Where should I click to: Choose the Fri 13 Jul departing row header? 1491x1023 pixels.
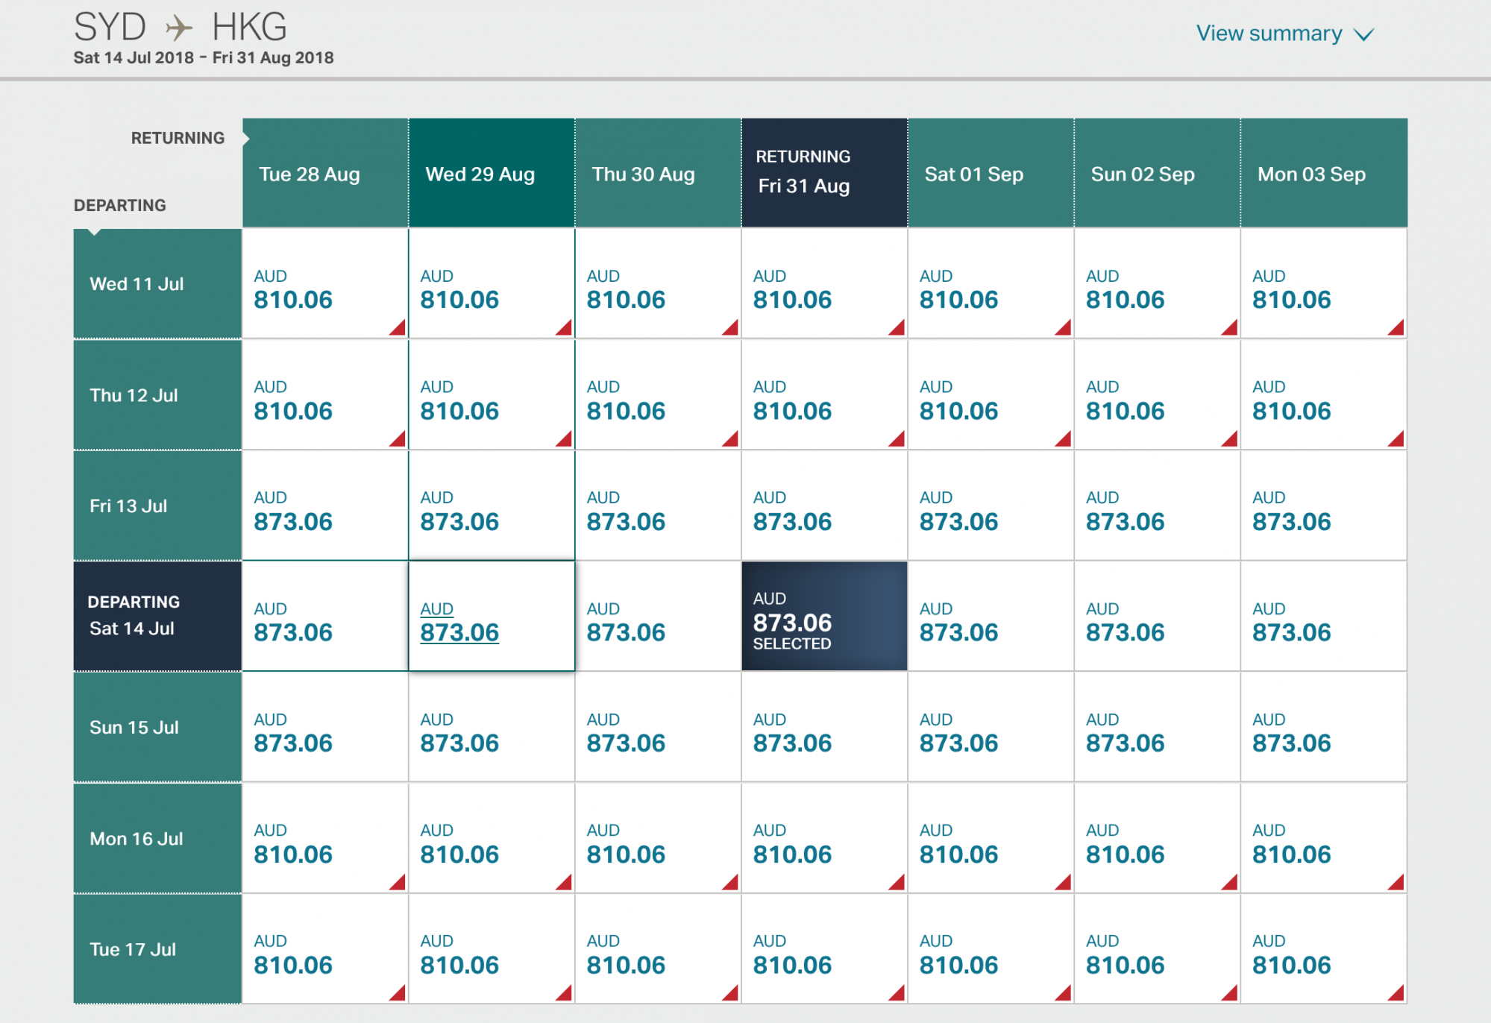click(157, 506)
